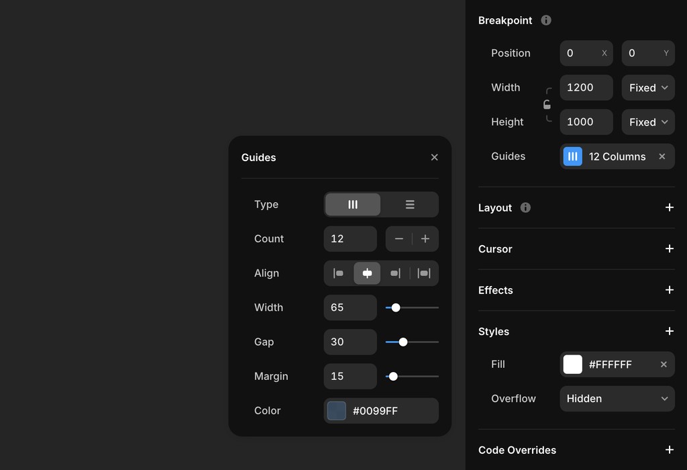Image resolution: width=687 pixels, height=470 pixels.
Task: Increase guide count with plus
Action: [x=425, y=239]
